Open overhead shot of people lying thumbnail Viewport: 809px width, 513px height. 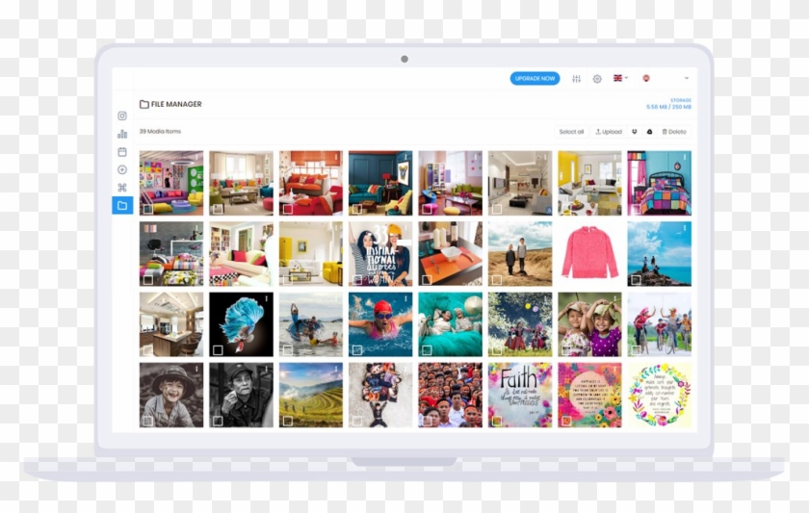380,395
